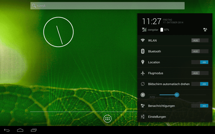Viewport: 215px width, 134px height.
Task: Tap the 3G signal strength icon
Action: (144, 29)
